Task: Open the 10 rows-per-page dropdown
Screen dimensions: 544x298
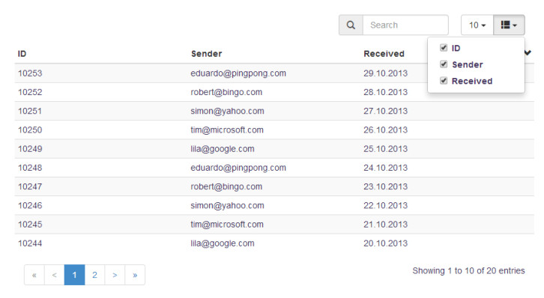Action: pyautogui.click(x=477, y=25)
